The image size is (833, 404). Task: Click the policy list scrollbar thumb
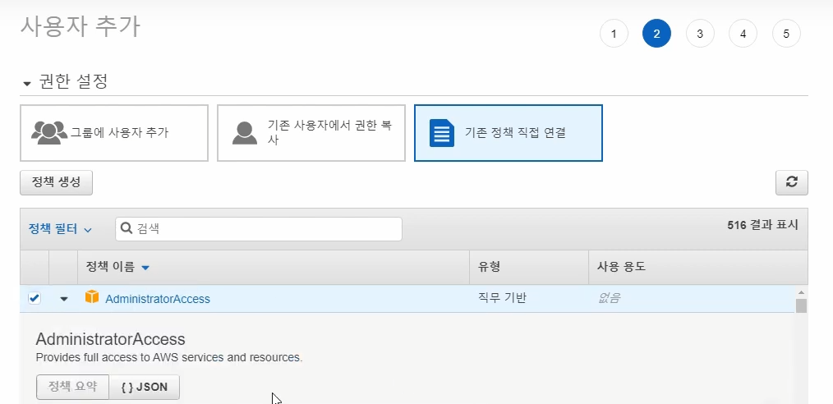(801, 305)
